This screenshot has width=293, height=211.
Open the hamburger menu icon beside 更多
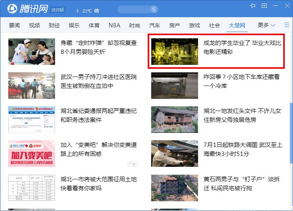[286, 25]
